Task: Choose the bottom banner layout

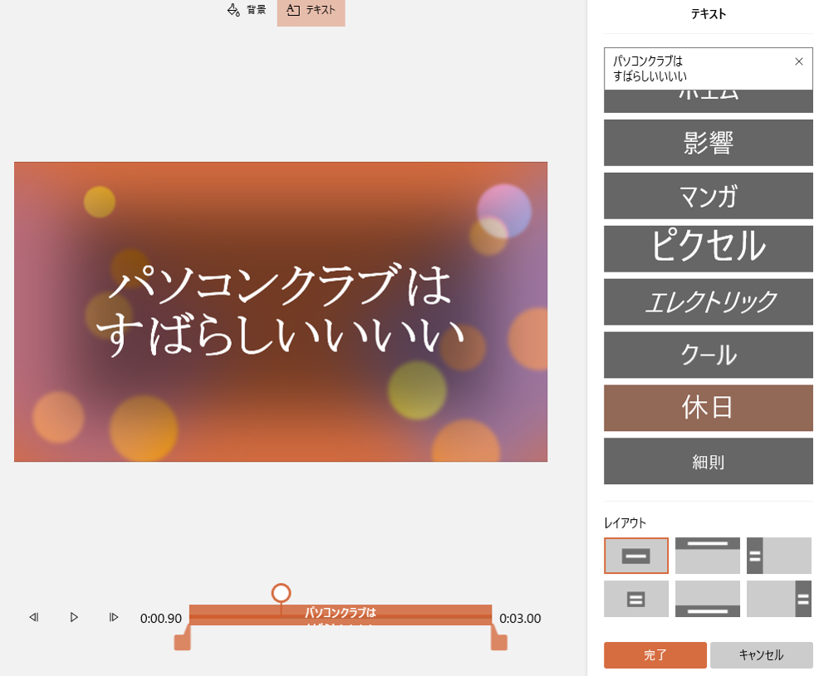Action: [707, 599]
